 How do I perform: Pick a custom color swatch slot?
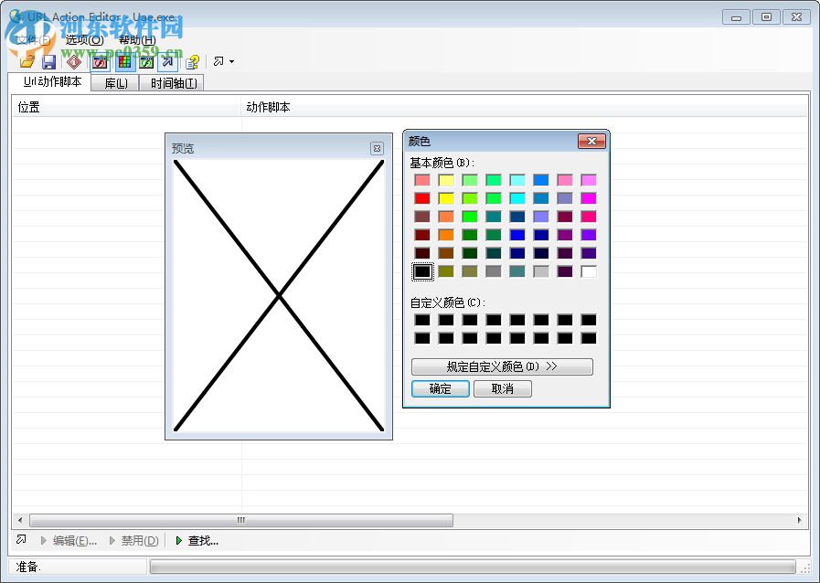[422, 322]
